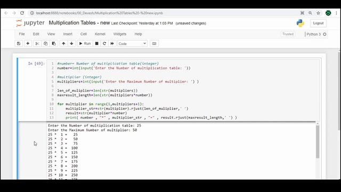Click the Logout button

click(x=318, y=23)
